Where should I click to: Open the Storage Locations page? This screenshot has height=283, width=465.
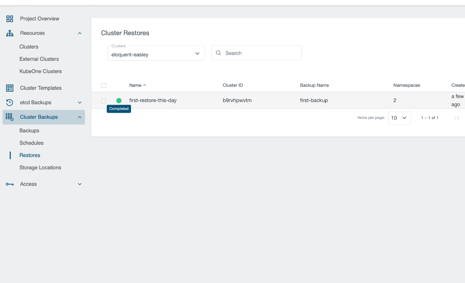point(40,167)
